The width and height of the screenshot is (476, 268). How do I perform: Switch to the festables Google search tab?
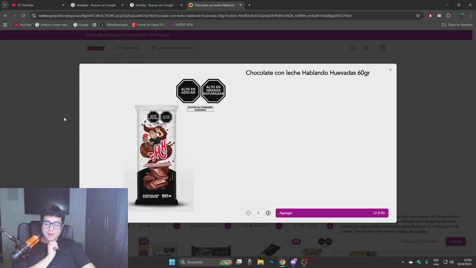click(96, 5)
